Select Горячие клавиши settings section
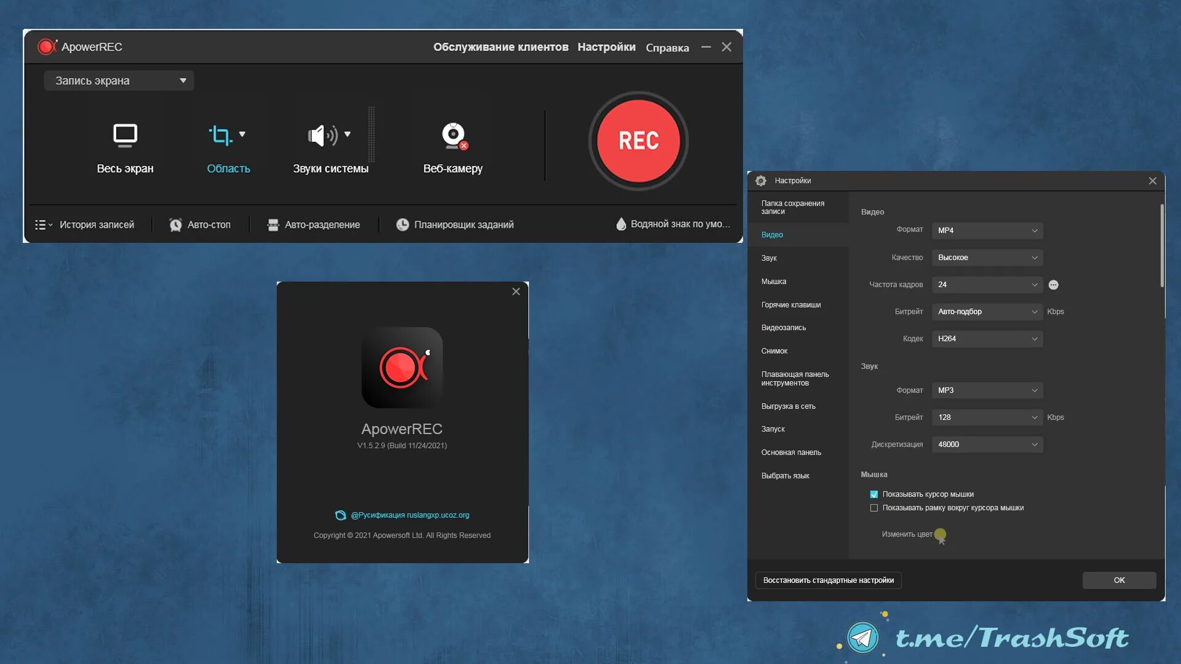Image resolution: width=1181 pixels, height=664 pixels. [798, 305]
